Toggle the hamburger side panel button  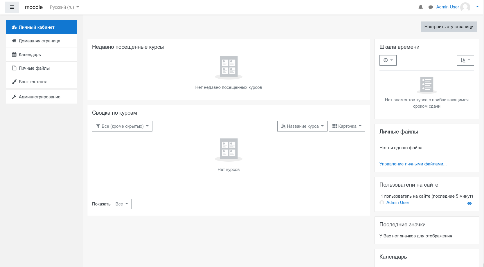point(12,7)
